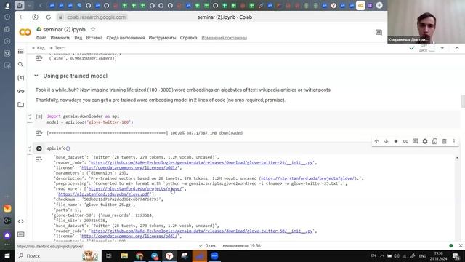The image size is (465, 262).
Task: Delete the selected cell with trash icon
Action: point(444,141)
